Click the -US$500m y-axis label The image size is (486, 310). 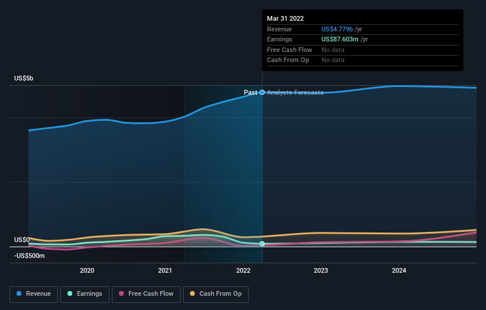[x=30, y=256]
